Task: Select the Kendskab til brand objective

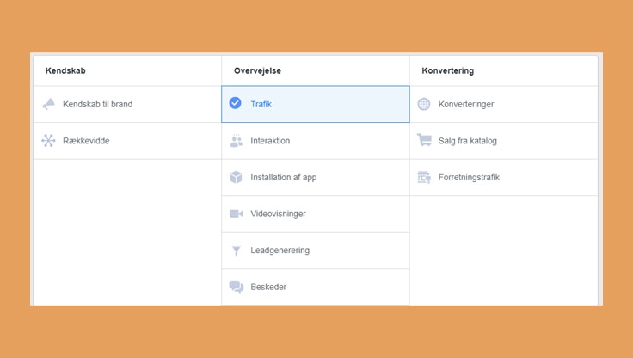Action: (x=97, y=104)
